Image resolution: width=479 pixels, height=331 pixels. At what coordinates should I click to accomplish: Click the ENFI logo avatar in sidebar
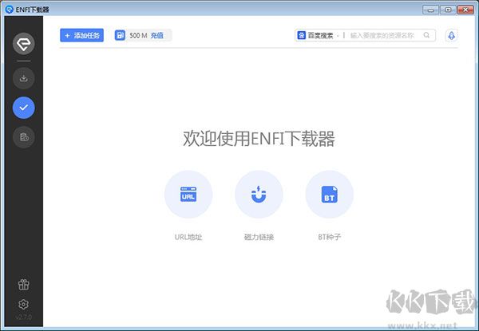pyautogui.click(x=23, y=44)
